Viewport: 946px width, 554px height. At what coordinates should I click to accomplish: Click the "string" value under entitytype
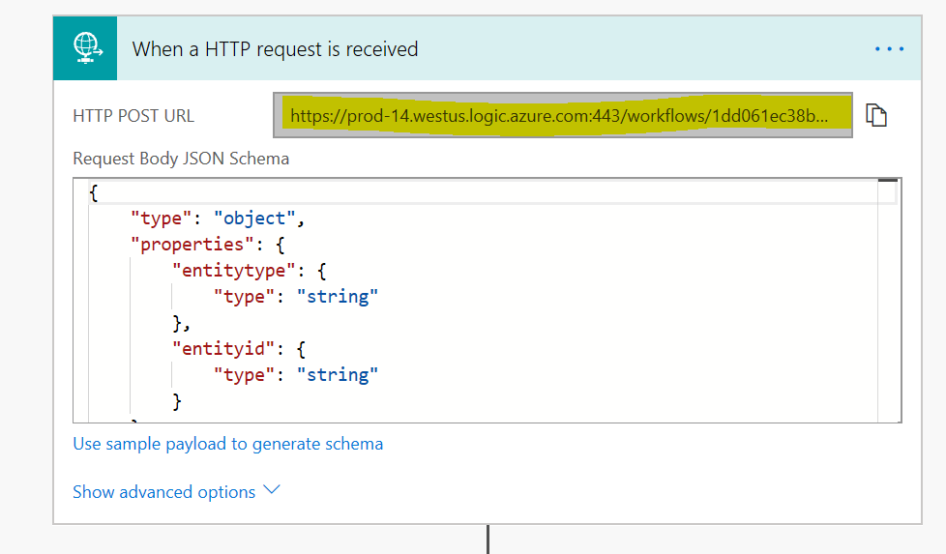(x=337, y=297)
